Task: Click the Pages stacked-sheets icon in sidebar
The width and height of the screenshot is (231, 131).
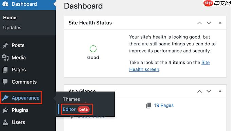Action: 5,70
